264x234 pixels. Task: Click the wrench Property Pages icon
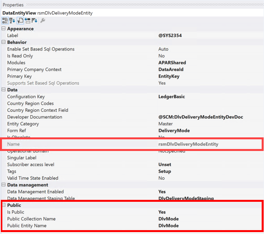tap(42, 20)
